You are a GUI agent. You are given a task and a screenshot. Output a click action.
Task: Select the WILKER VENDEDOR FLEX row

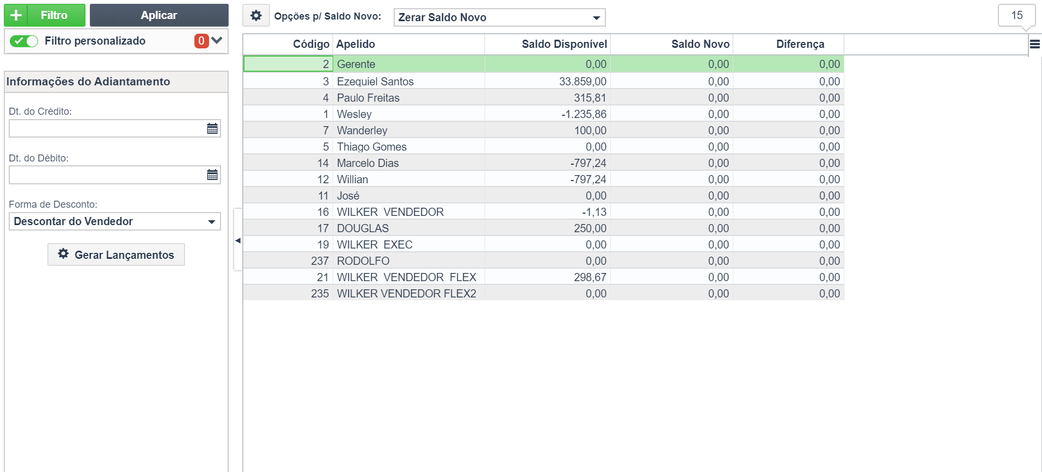[543, 277]
